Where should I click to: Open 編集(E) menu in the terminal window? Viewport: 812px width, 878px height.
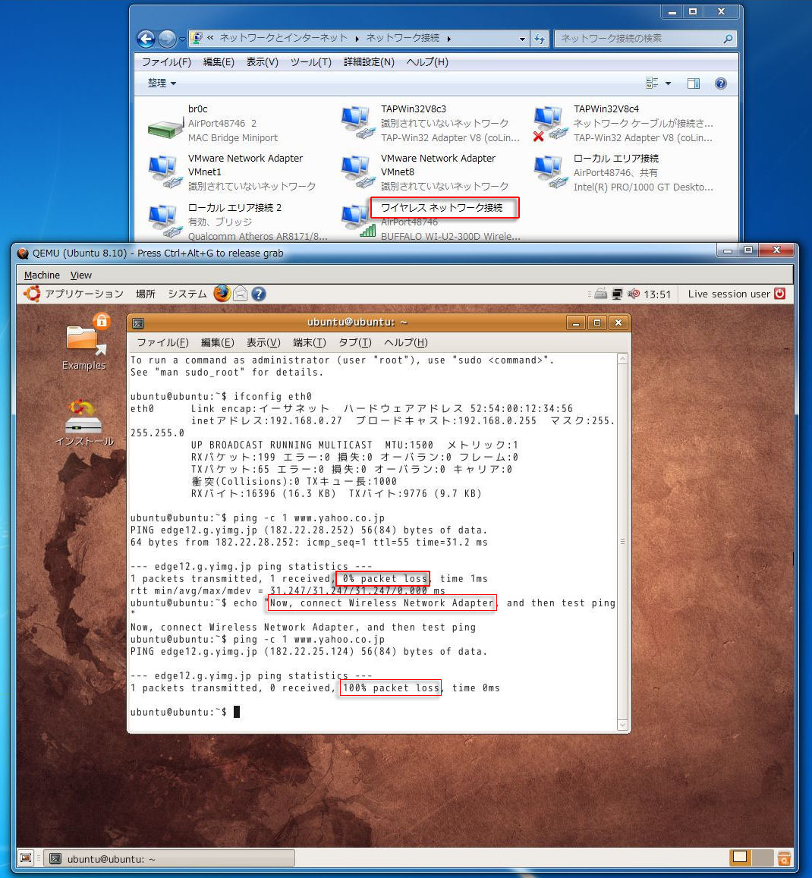coord(217,342)
